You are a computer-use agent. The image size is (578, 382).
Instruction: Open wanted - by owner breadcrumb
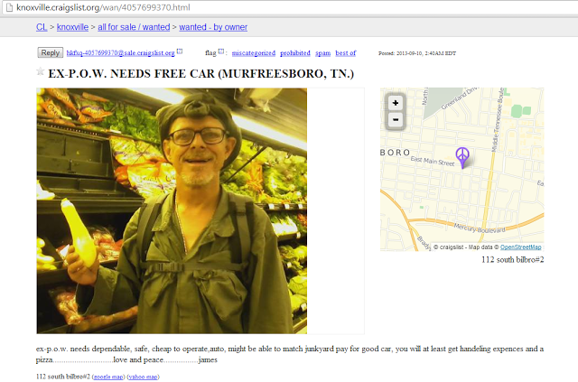coord(213,27)
